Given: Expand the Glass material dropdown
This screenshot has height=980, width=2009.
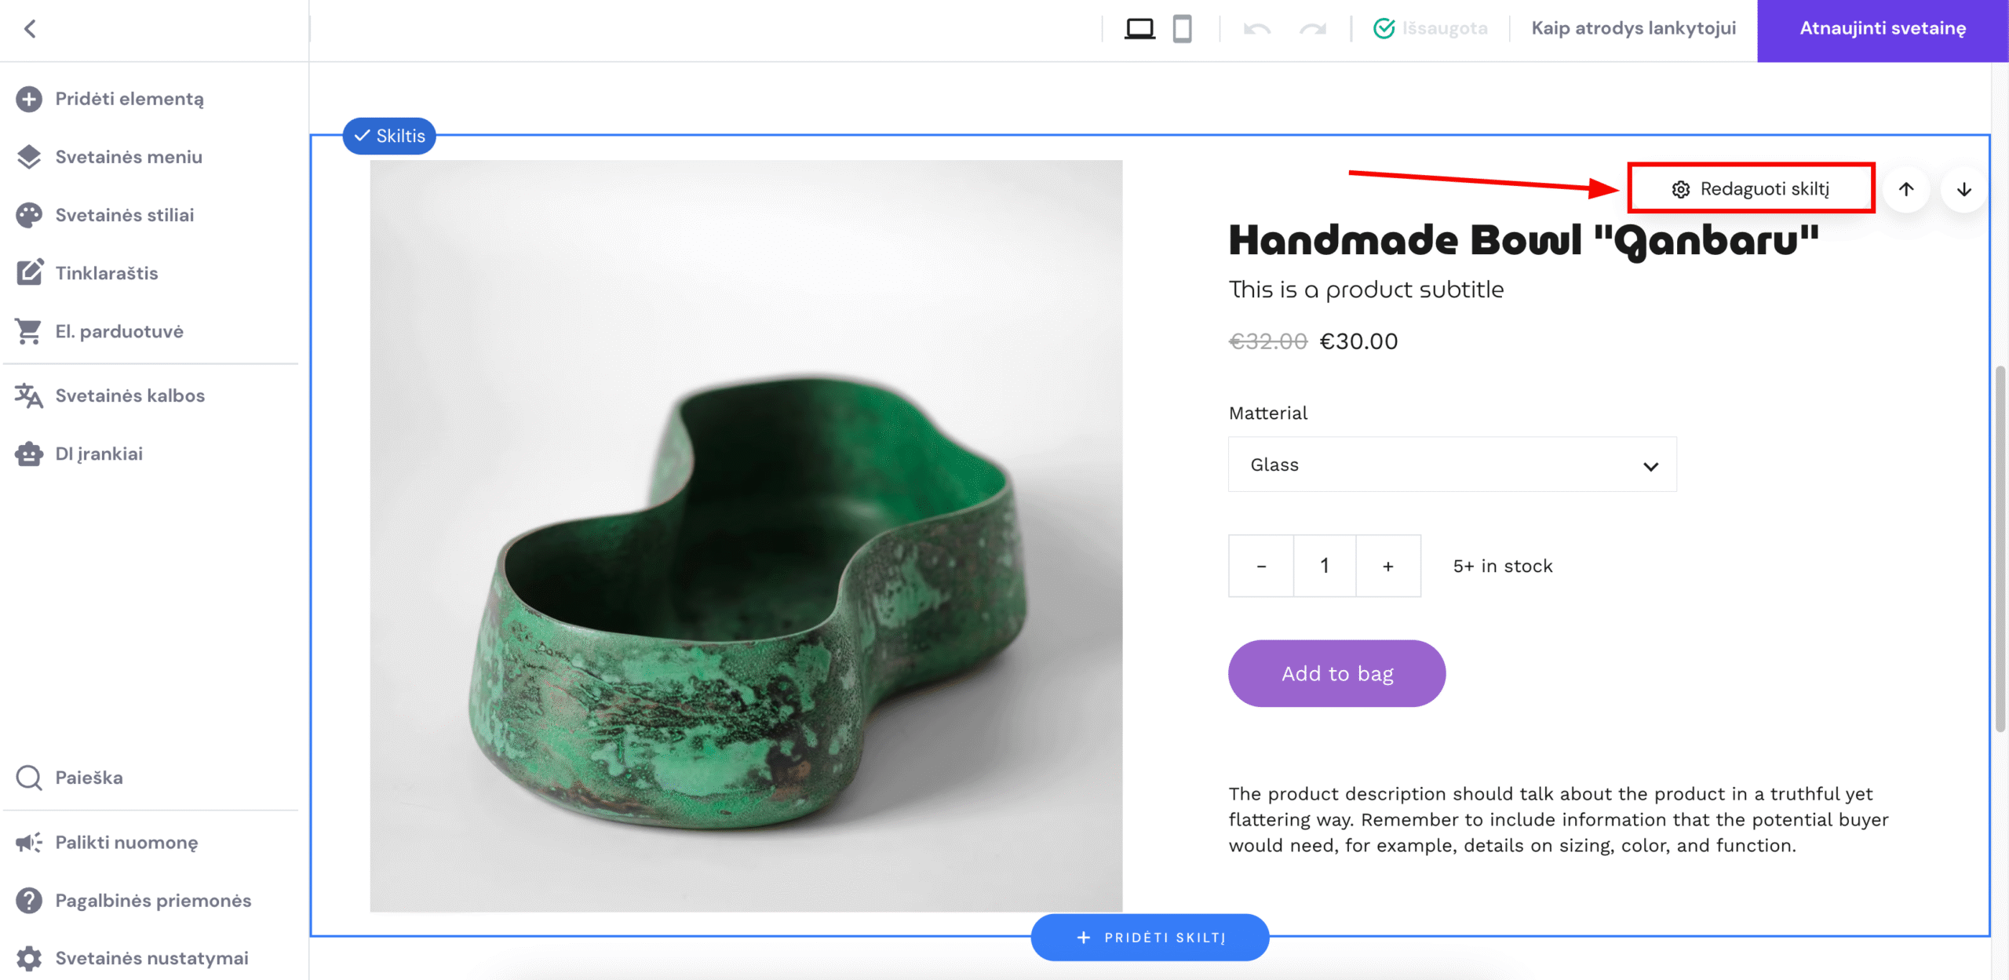Looking at the screenshot, I should [1452, 465].
